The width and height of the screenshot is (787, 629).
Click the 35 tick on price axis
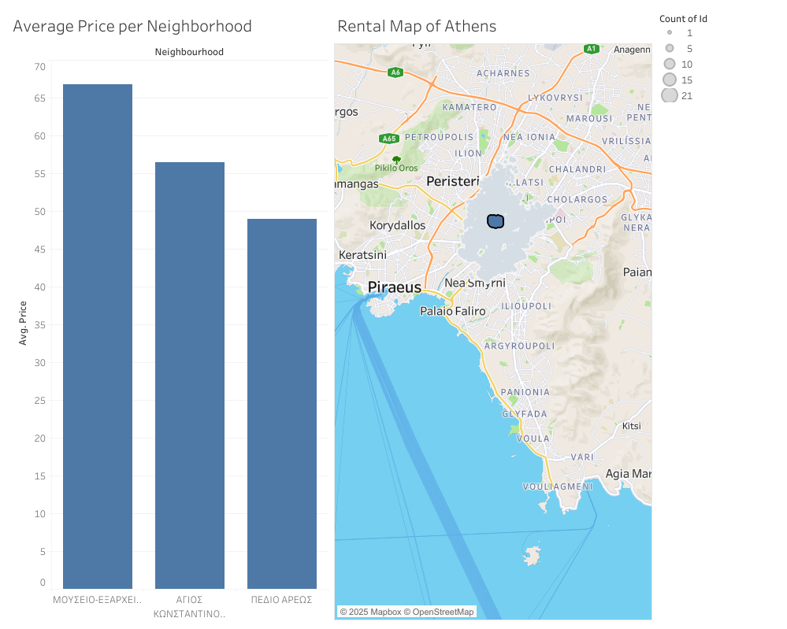tap(39, 325)
